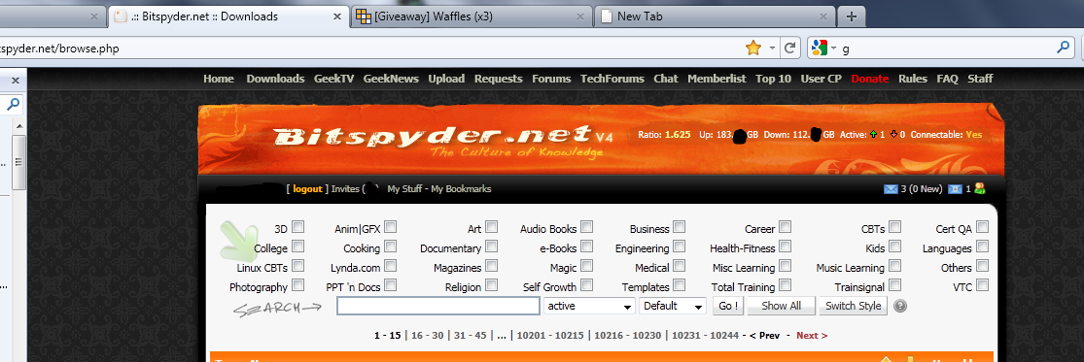Click the Google search engine icon
Screen dimensions: 1084x362
coord(820,48)
